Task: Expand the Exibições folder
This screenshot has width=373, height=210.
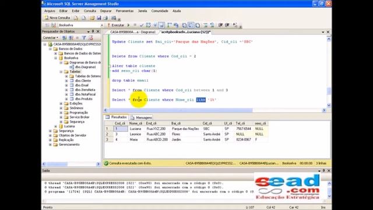Action: coord(61,104)
